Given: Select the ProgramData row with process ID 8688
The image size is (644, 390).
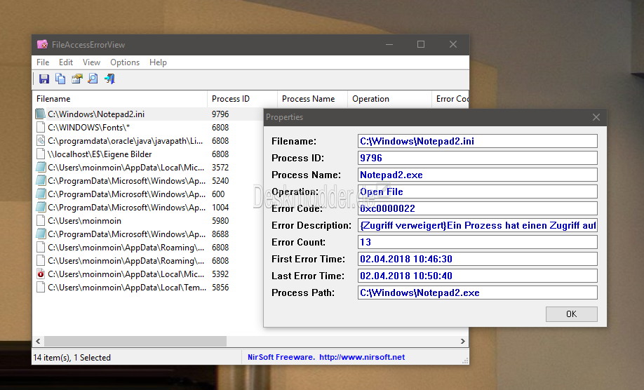Looking at the screenshot, I should pyautogui.click(x=148, y=234).
